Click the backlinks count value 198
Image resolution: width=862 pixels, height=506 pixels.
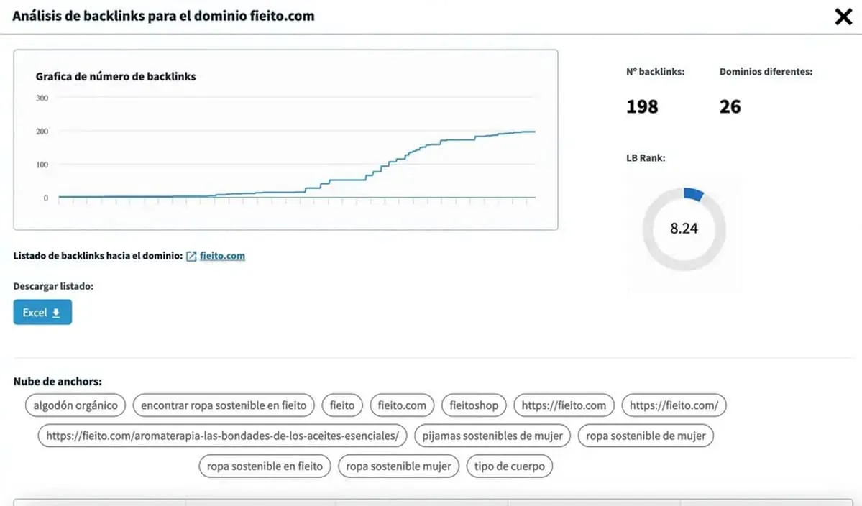[x=642, y=106]
